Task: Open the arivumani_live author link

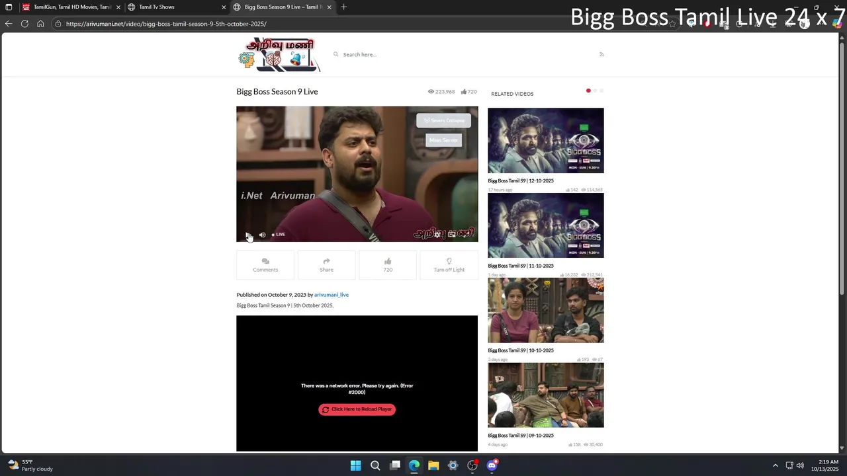Action: (x=331, y=295)
